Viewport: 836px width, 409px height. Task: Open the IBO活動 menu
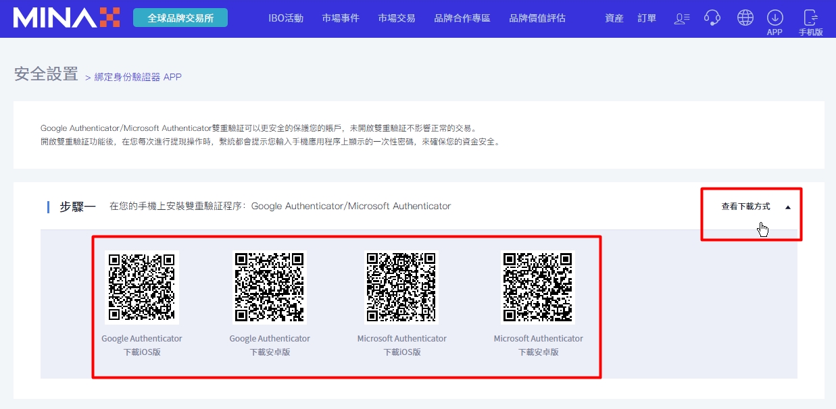pos(286,18)
